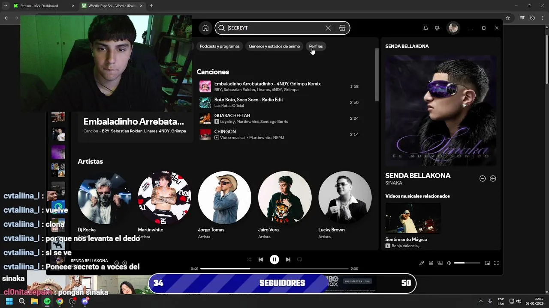Screen dimensions: 549x308
Task: Show hidden system tray icons
Action: [480, 301]
